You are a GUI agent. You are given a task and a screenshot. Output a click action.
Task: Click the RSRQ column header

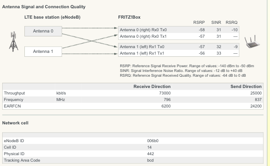231,23
